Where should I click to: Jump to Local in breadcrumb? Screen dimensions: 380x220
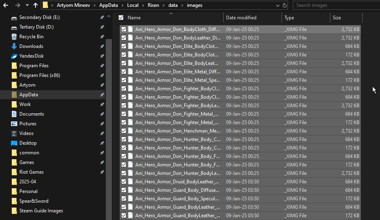pos(133,5)
